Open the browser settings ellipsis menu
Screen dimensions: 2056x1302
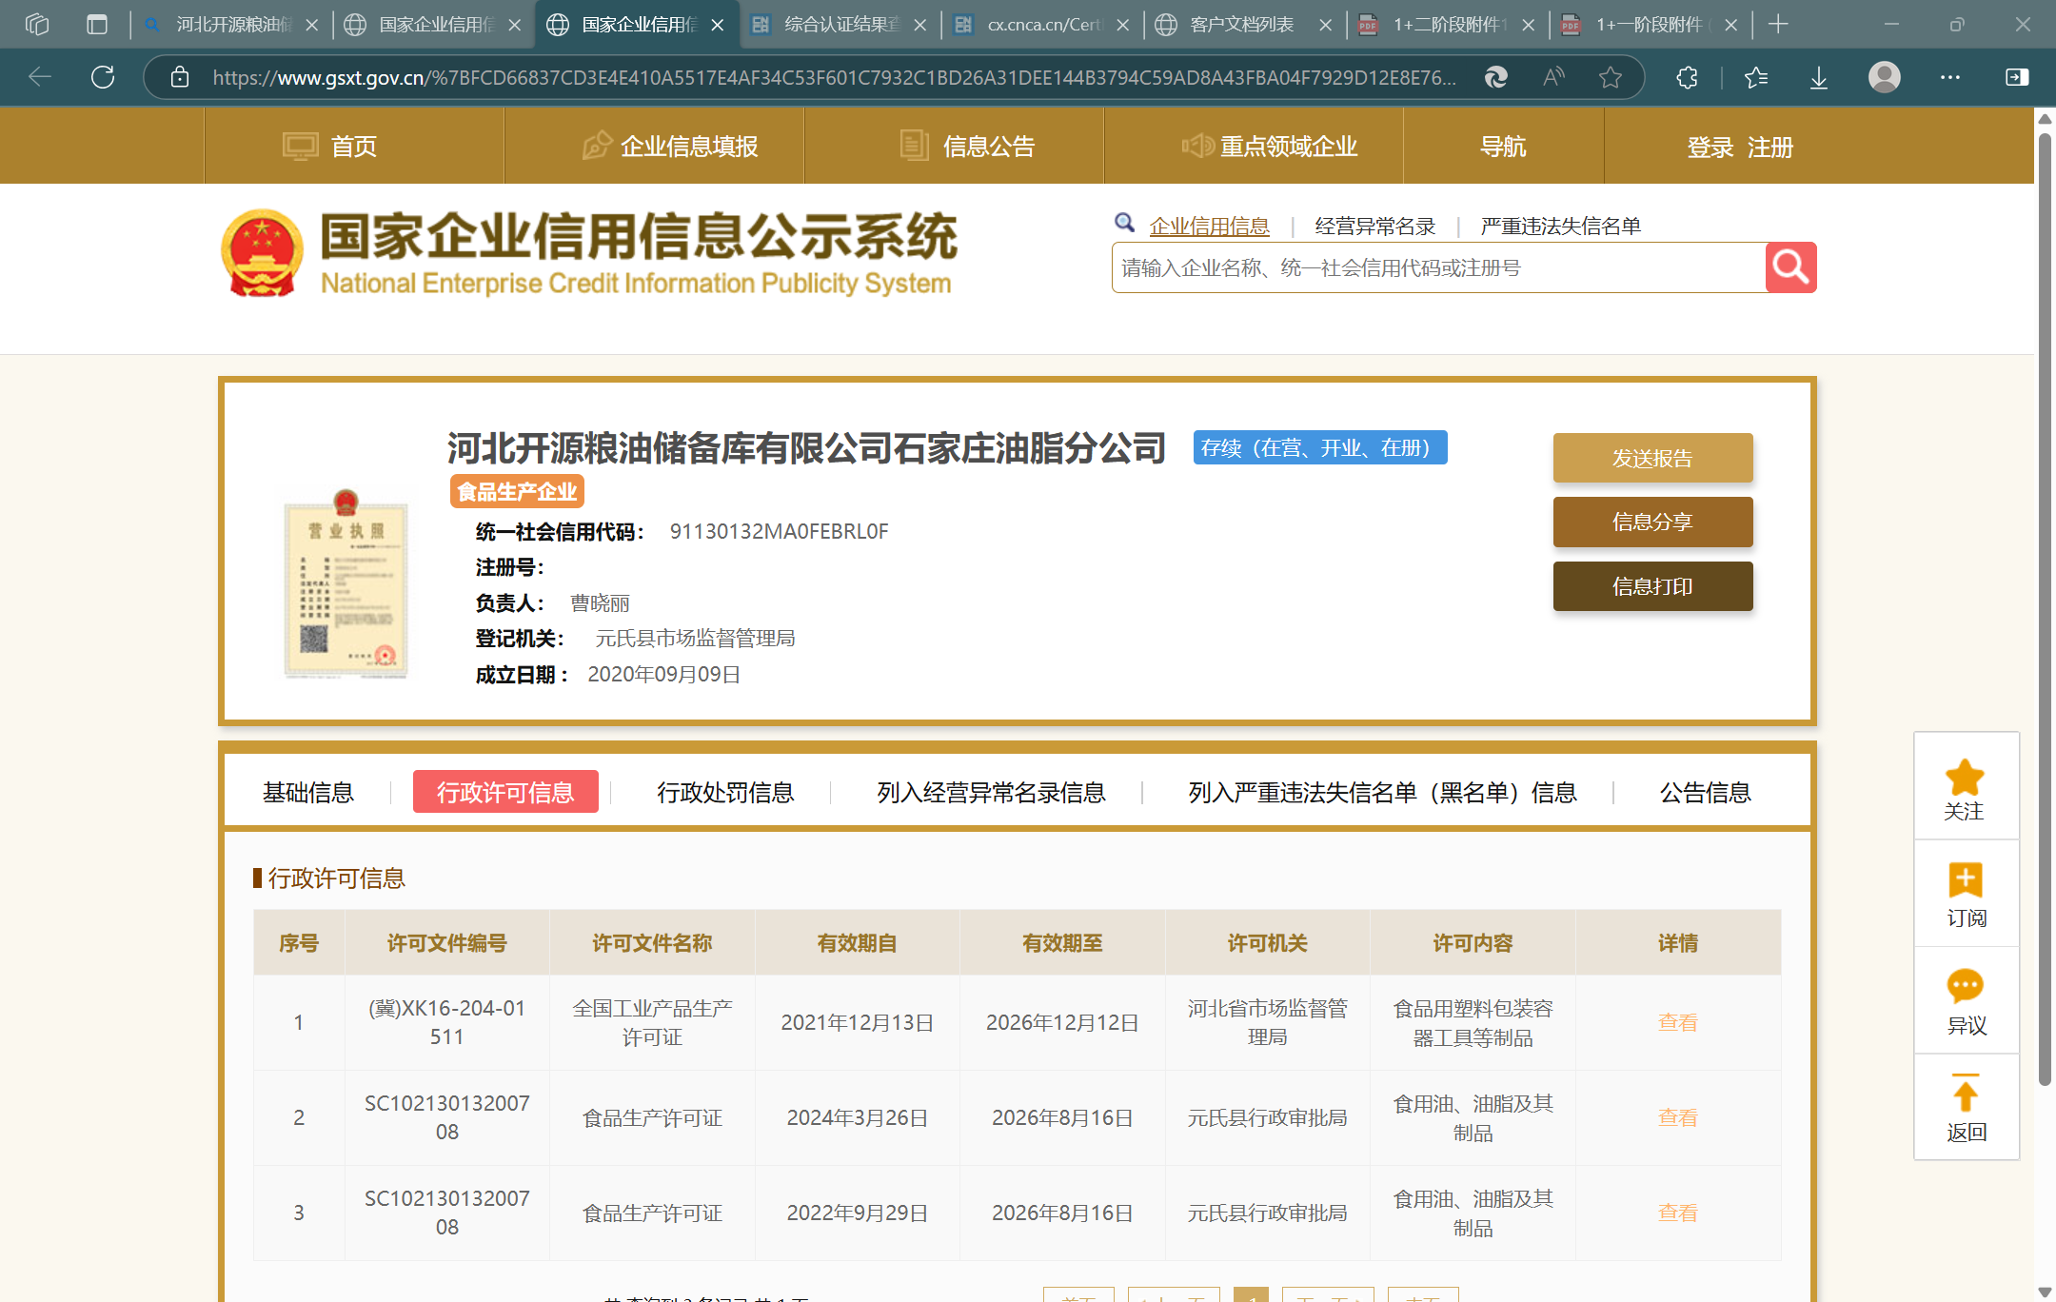[x=1950, y=77]
